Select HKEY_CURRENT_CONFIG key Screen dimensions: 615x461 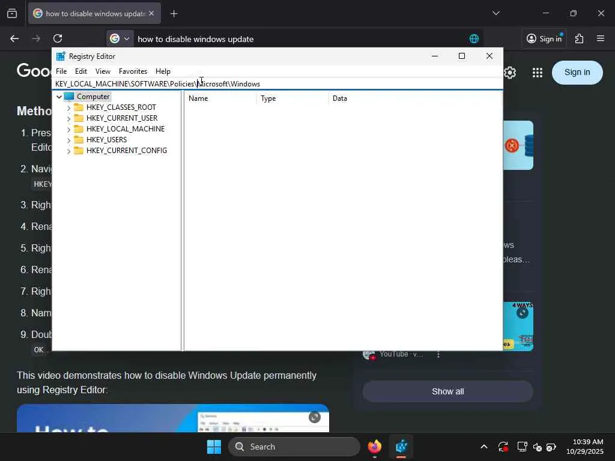point(127,151)
